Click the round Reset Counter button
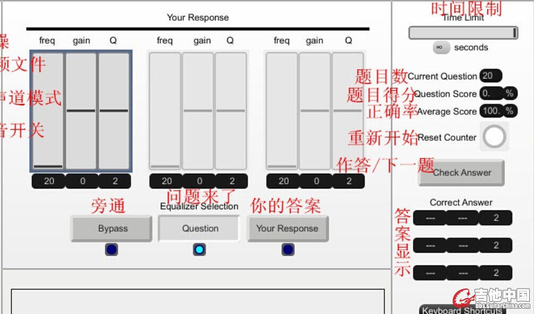 click(494, 137)
